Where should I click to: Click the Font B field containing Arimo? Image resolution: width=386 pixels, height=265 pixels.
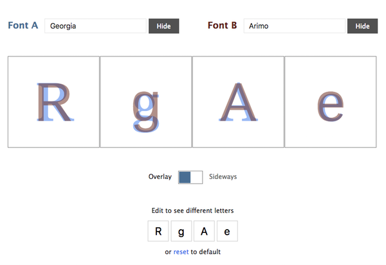click(x=295, y=26)
